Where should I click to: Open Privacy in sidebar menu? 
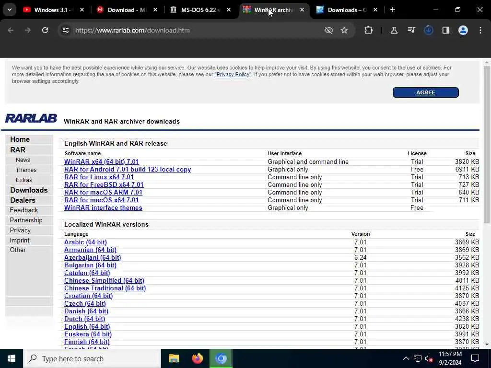[20, 230]
